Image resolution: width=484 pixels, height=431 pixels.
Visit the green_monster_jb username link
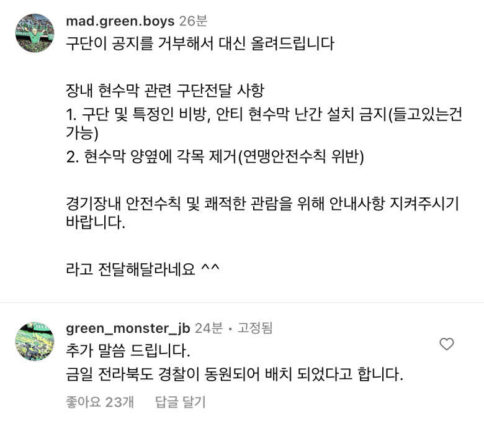[x=128, y=328]
